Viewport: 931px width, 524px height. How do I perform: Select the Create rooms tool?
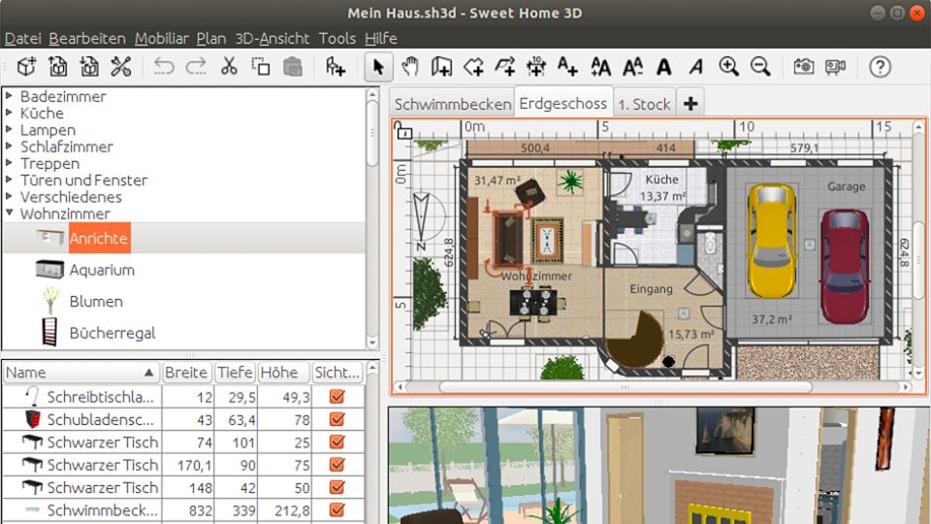point(473,67)
